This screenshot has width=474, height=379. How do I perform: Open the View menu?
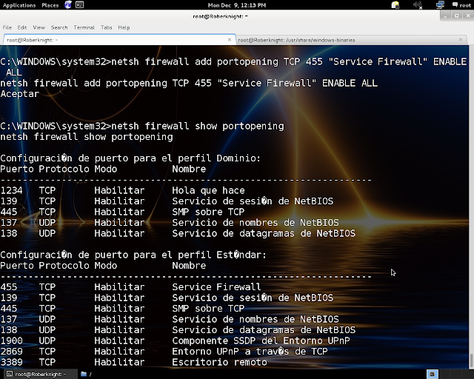[39, 27]
